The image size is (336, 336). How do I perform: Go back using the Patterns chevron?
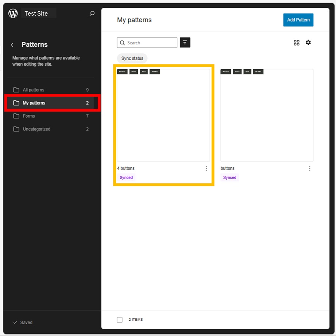click(x=12, y=45)
